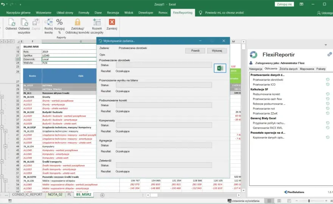Click the lightbulb Tell me icon
This screenshot has width=333, height=204.
(200, 13)
